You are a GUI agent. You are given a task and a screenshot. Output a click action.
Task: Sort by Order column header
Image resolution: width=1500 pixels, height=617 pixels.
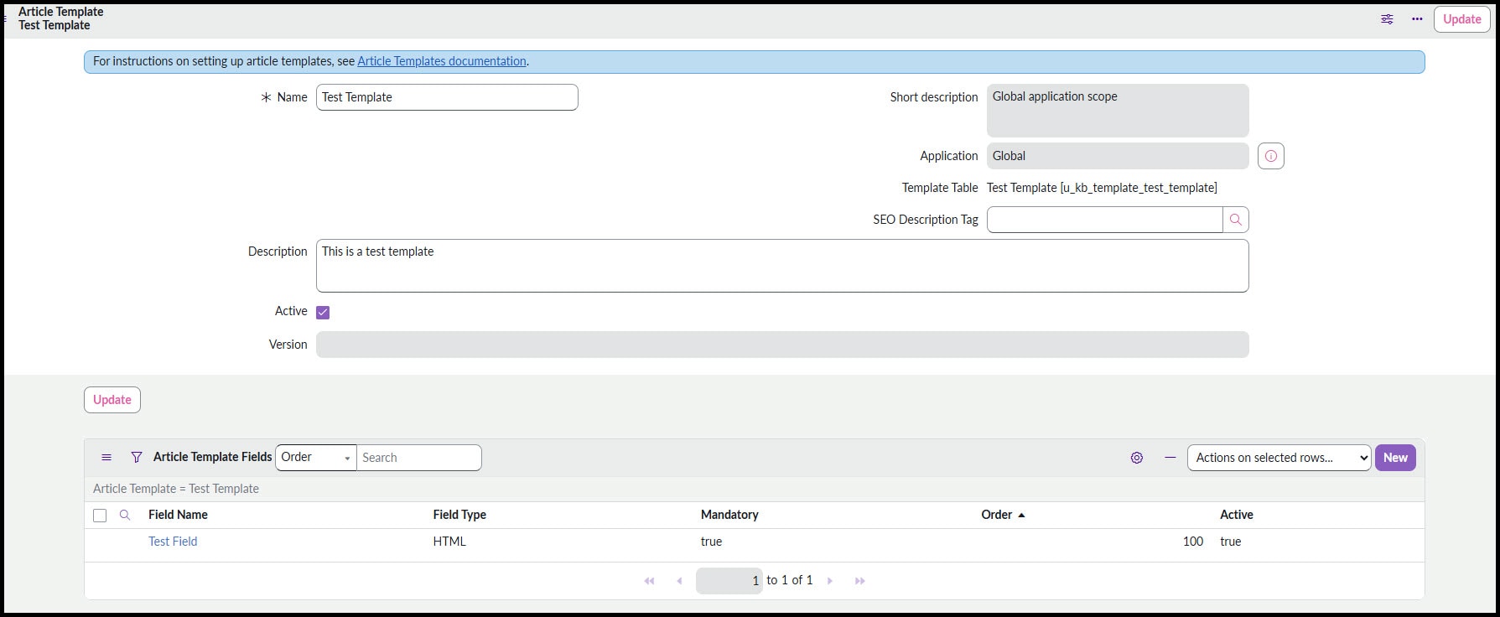[x=997, y=515]
